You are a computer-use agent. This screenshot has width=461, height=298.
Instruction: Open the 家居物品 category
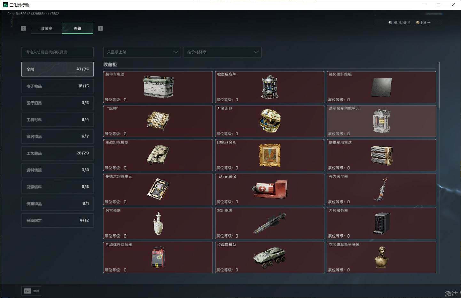pos(58,137)
